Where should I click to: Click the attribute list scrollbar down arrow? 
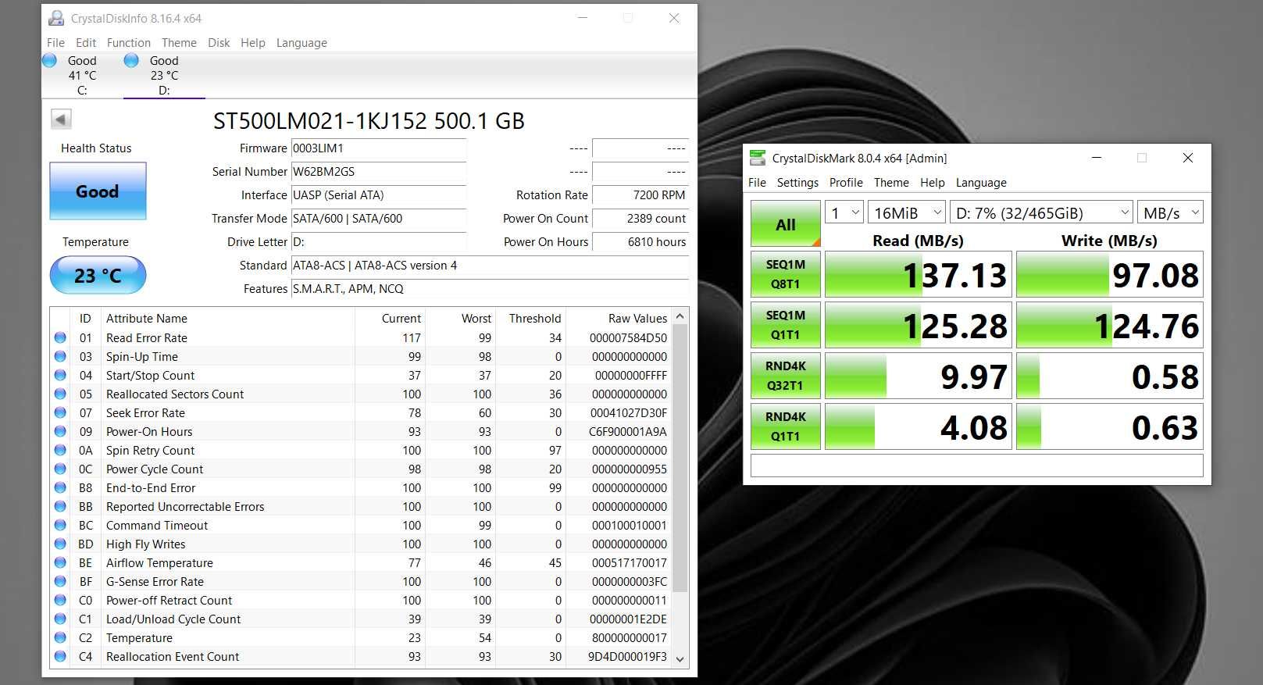point(680,658)
